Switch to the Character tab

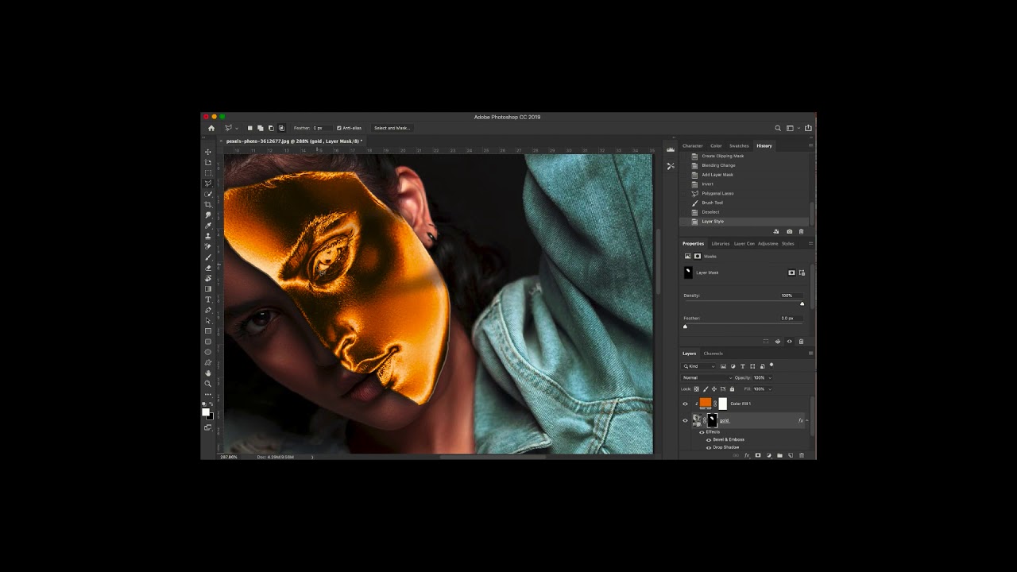pyautogui.click(x=693, y=145)
